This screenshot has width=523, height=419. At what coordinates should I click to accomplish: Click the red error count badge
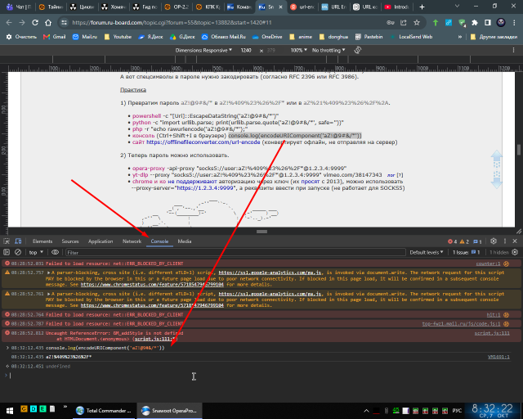coord(453,241)
